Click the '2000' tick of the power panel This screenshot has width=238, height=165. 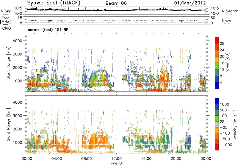(x=18, y=67)
